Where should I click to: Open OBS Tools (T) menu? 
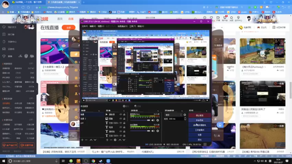click(132, 26)
